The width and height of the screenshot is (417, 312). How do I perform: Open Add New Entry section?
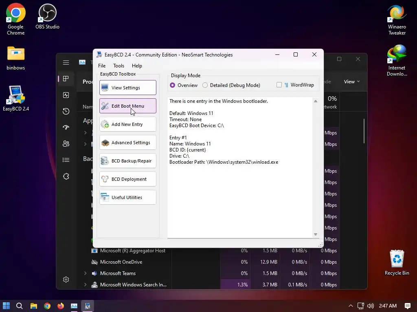pos(127,124)
